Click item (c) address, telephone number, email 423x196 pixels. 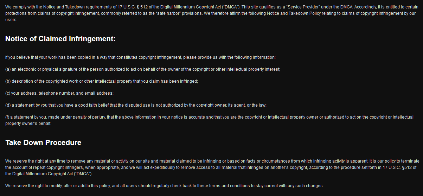pyautogui.click(x=59, y=93)
